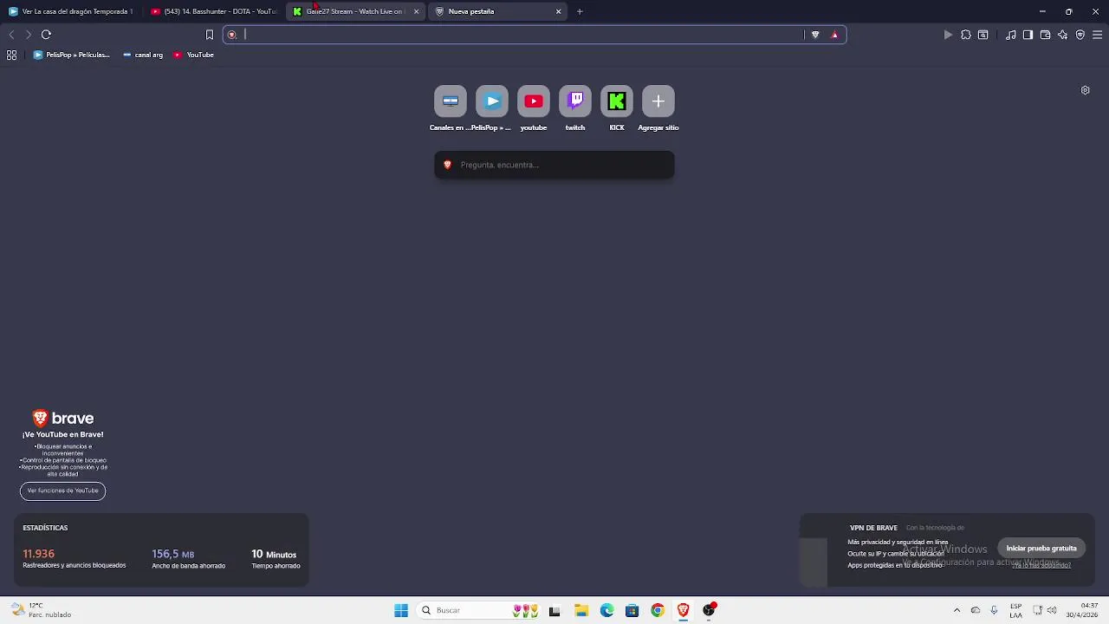Screen dimensions: 1109x624
Task: Click the back navigation arrow
Action: [11, 35]
